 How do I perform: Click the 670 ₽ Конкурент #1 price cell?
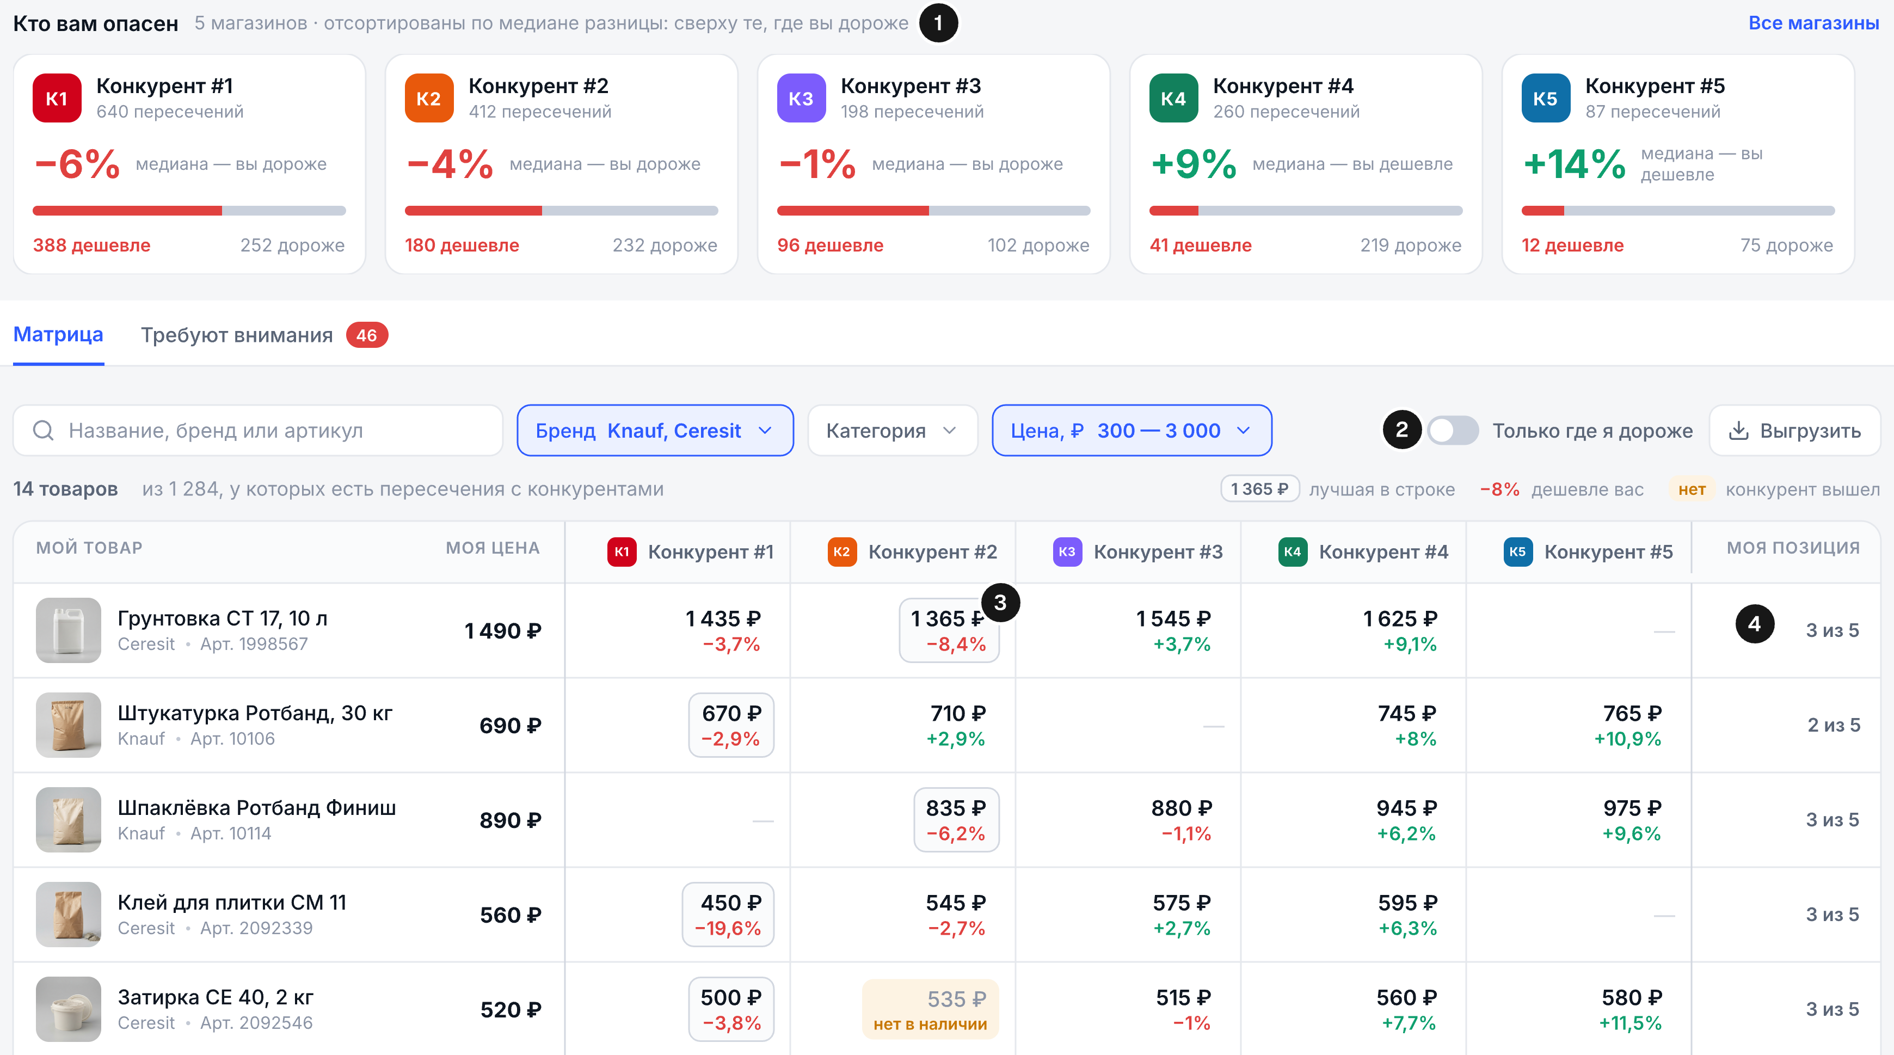click(731, 726)
